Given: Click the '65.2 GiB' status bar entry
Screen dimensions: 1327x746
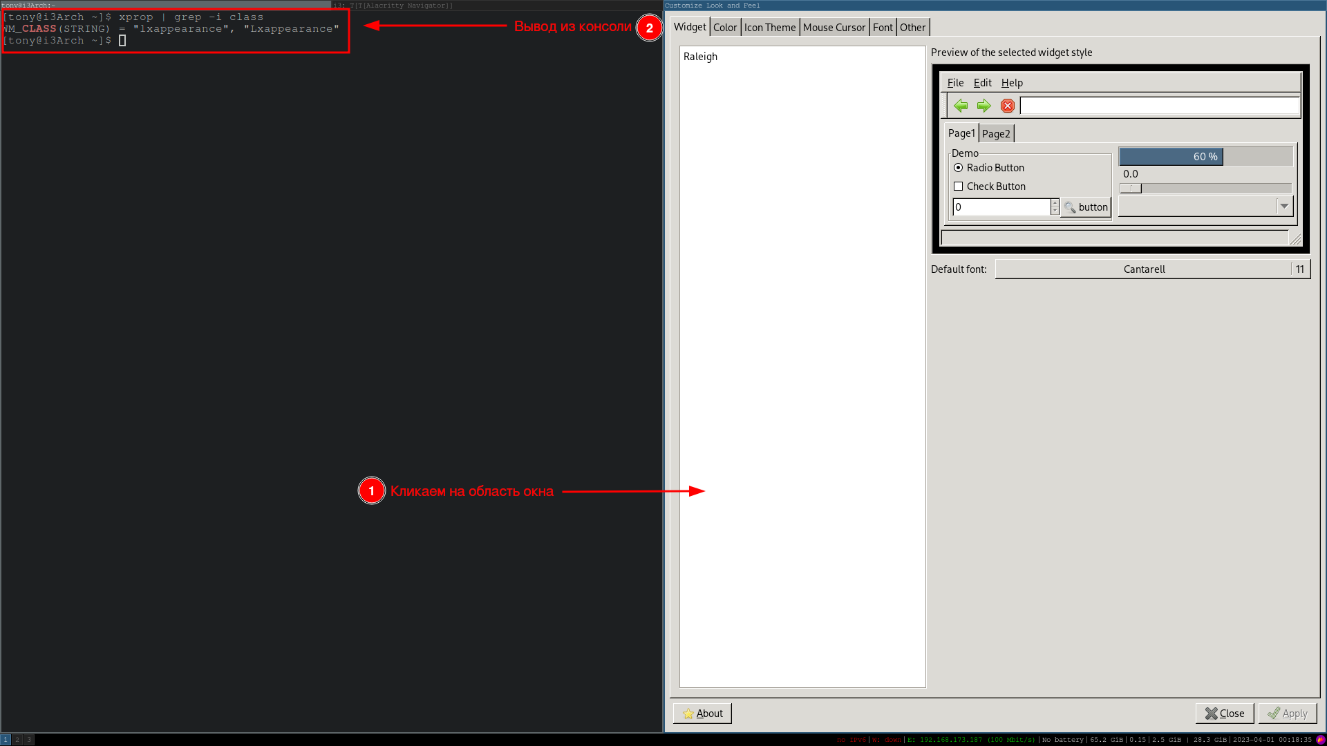Looking at the screenshot, I should point(1107,740).
